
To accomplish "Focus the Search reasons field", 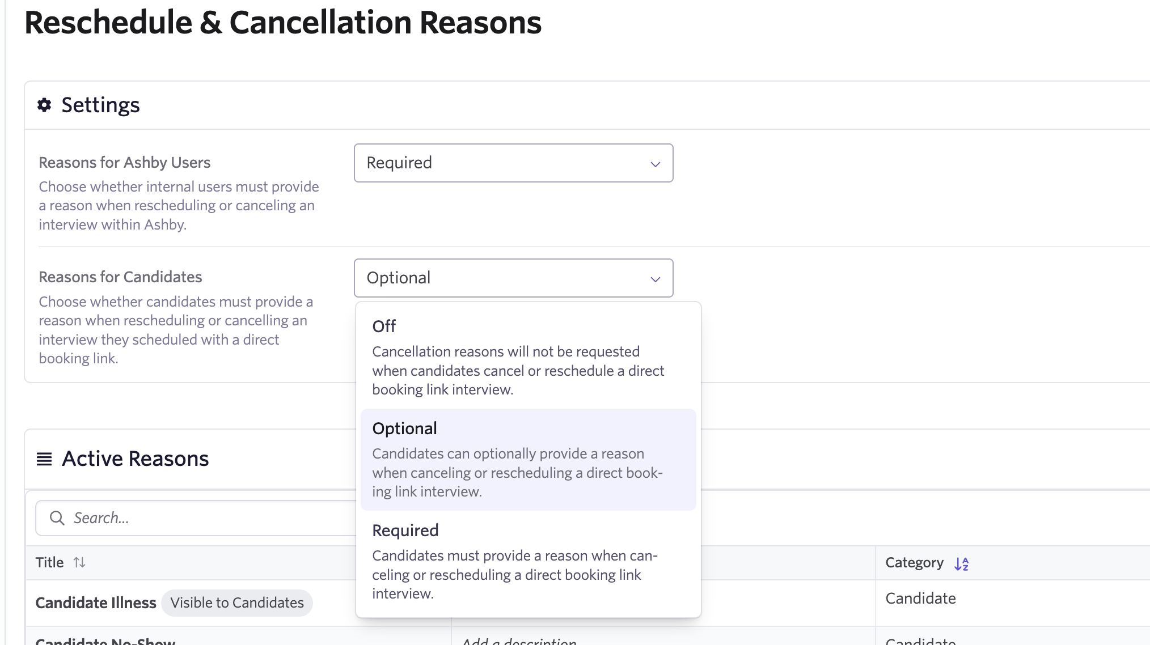I will pos(210,517).
